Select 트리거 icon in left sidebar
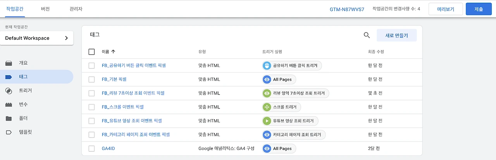 pos(9,91)
